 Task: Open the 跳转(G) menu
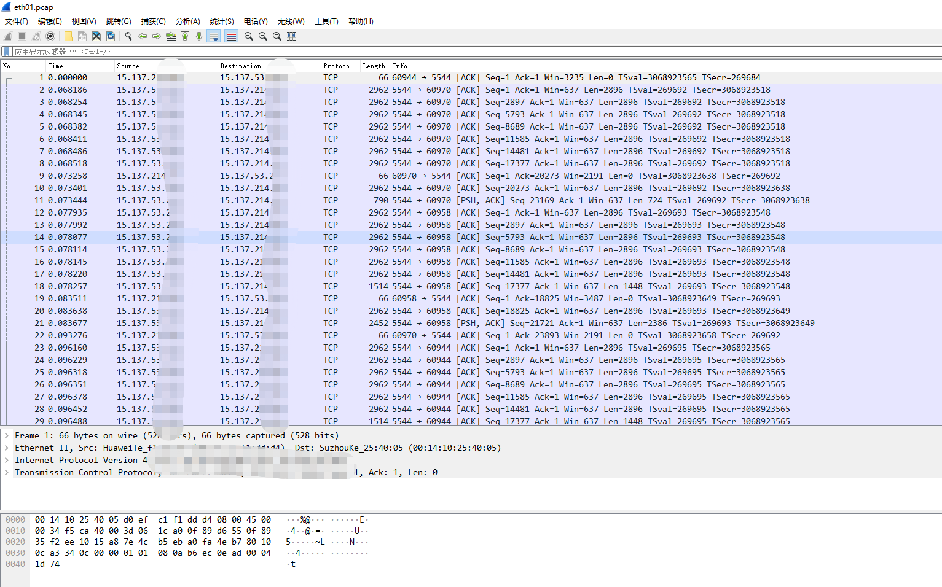(x=119, y=21)
